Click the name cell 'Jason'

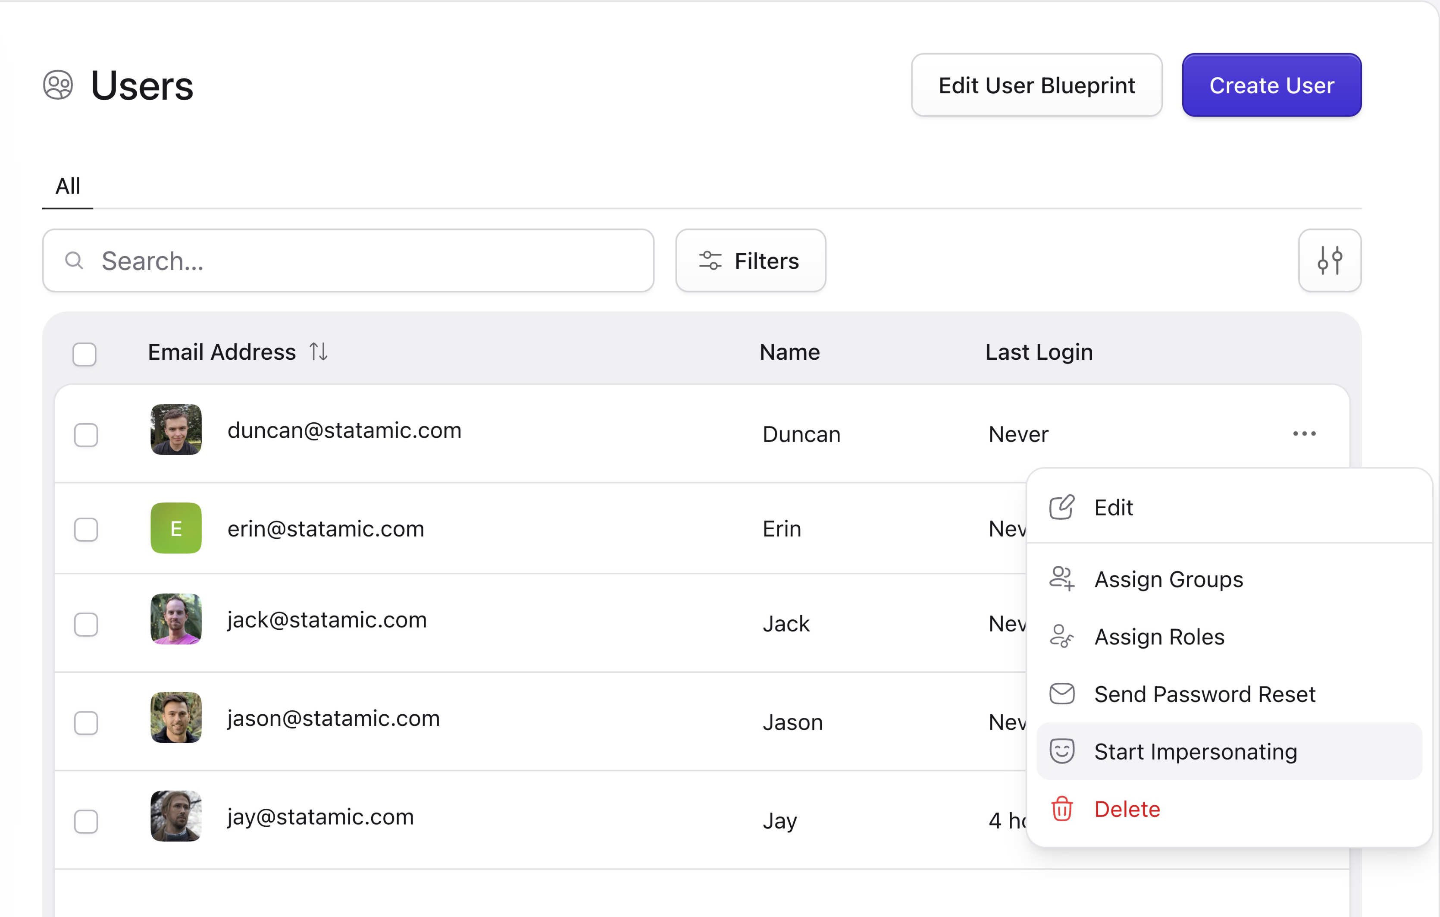pos(792,722)
